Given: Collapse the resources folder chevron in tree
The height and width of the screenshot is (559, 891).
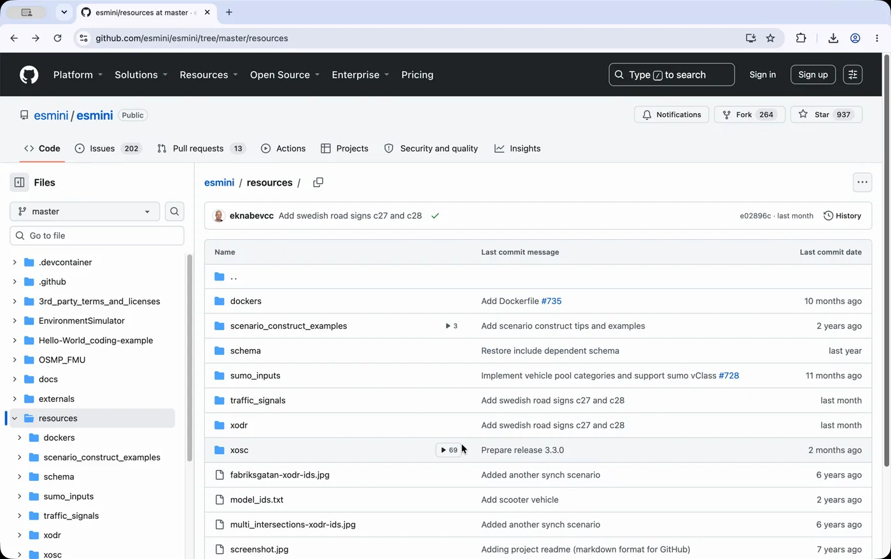Looking at the screenshot, I should 15,418.
